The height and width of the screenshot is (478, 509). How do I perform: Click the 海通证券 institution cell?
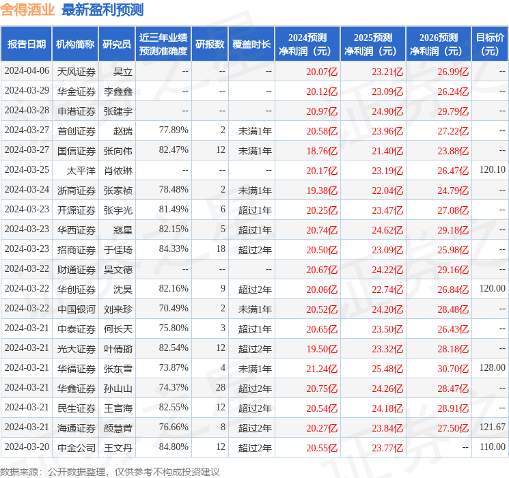(x=77, y=428)
